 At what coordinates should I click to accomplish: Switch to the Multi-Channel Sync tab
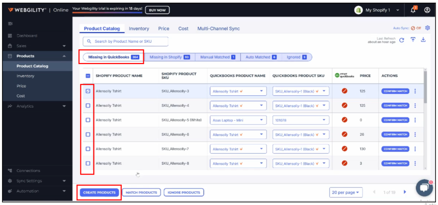coord(218,29)
